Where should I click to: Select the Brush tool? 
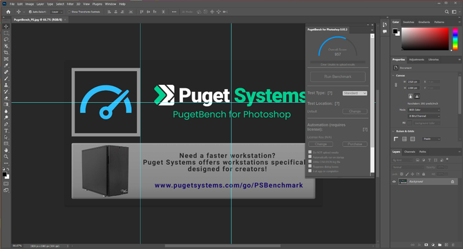point(6,79)
